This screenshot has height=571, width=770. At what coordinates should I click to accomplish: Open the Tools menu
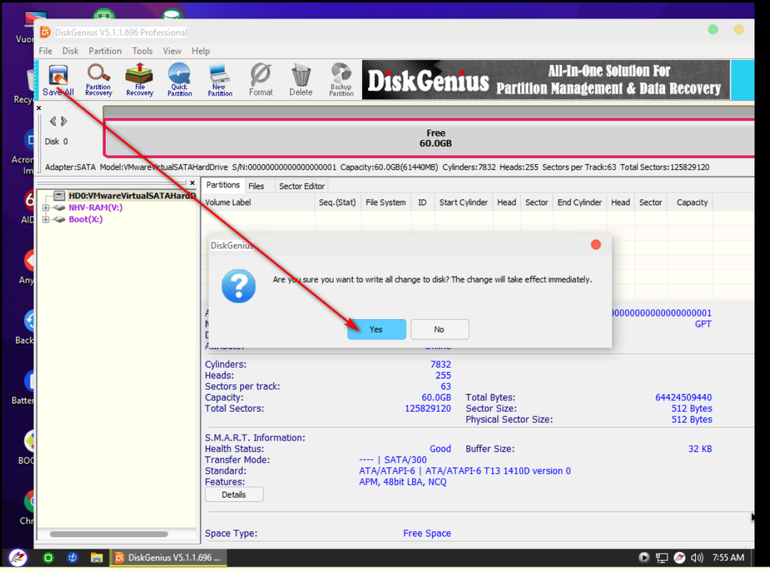coord(142,51)
